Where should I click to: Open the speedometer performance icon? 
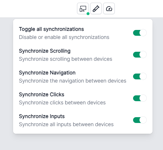[109, 8]
